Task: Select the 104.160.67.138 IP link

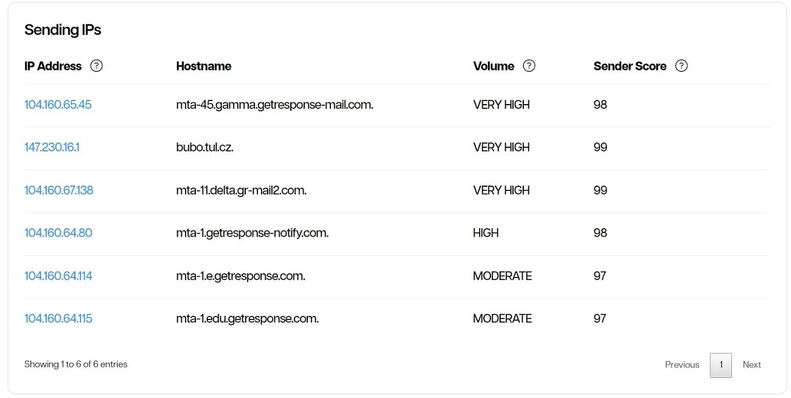Action: pyautogui.click(x=59, y=190)
